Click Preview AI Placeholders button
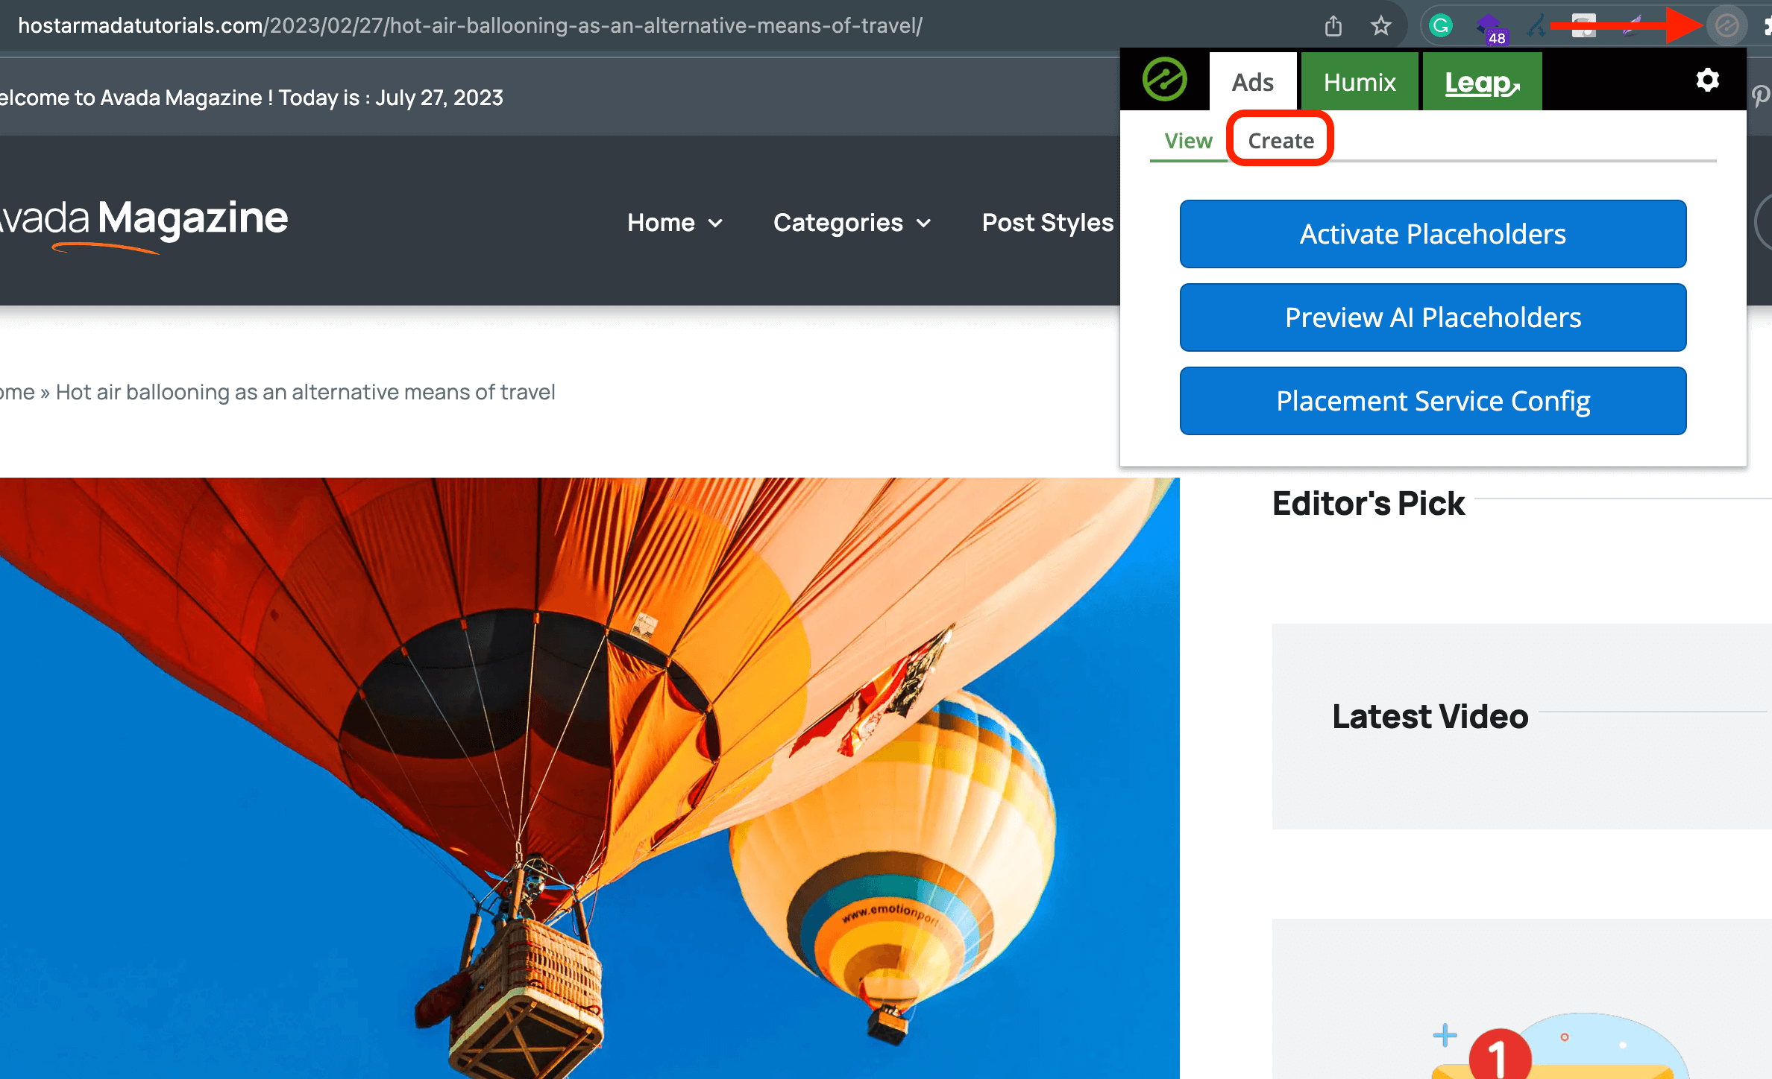Viewport: 1772px width, 1079px height. pos(1433,317)
